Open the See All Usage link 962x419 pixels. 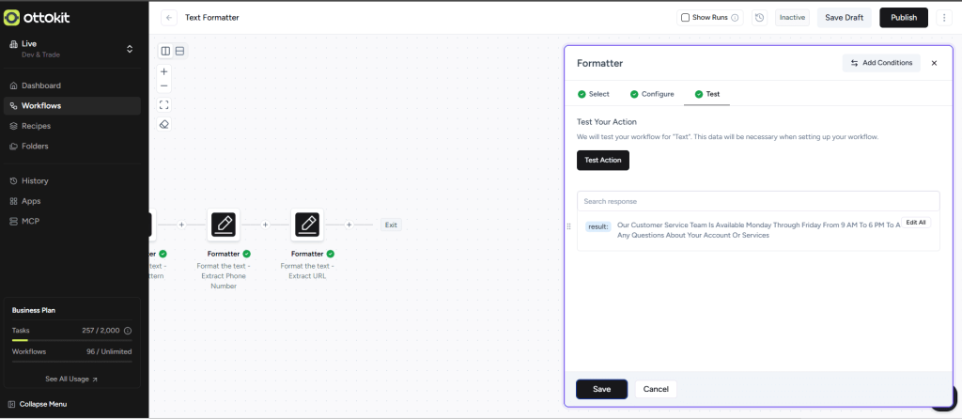71,380
